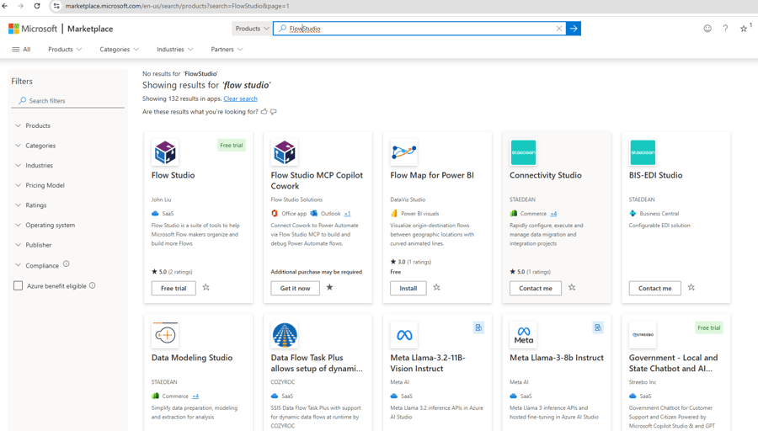Go back in browser history
Viewport: 758px width, 431px height.
coord(5,6)
